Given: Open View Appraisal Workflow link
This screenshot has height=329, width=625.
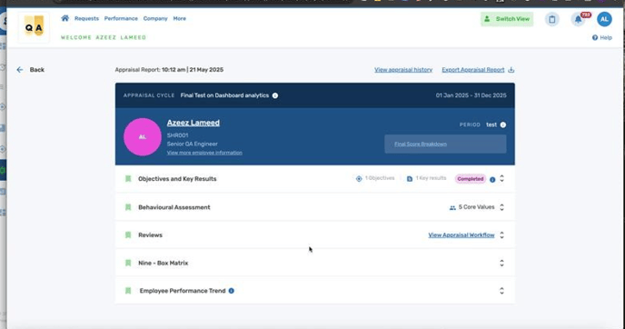Looking at the screenshot, I should (x=461, y=235).
